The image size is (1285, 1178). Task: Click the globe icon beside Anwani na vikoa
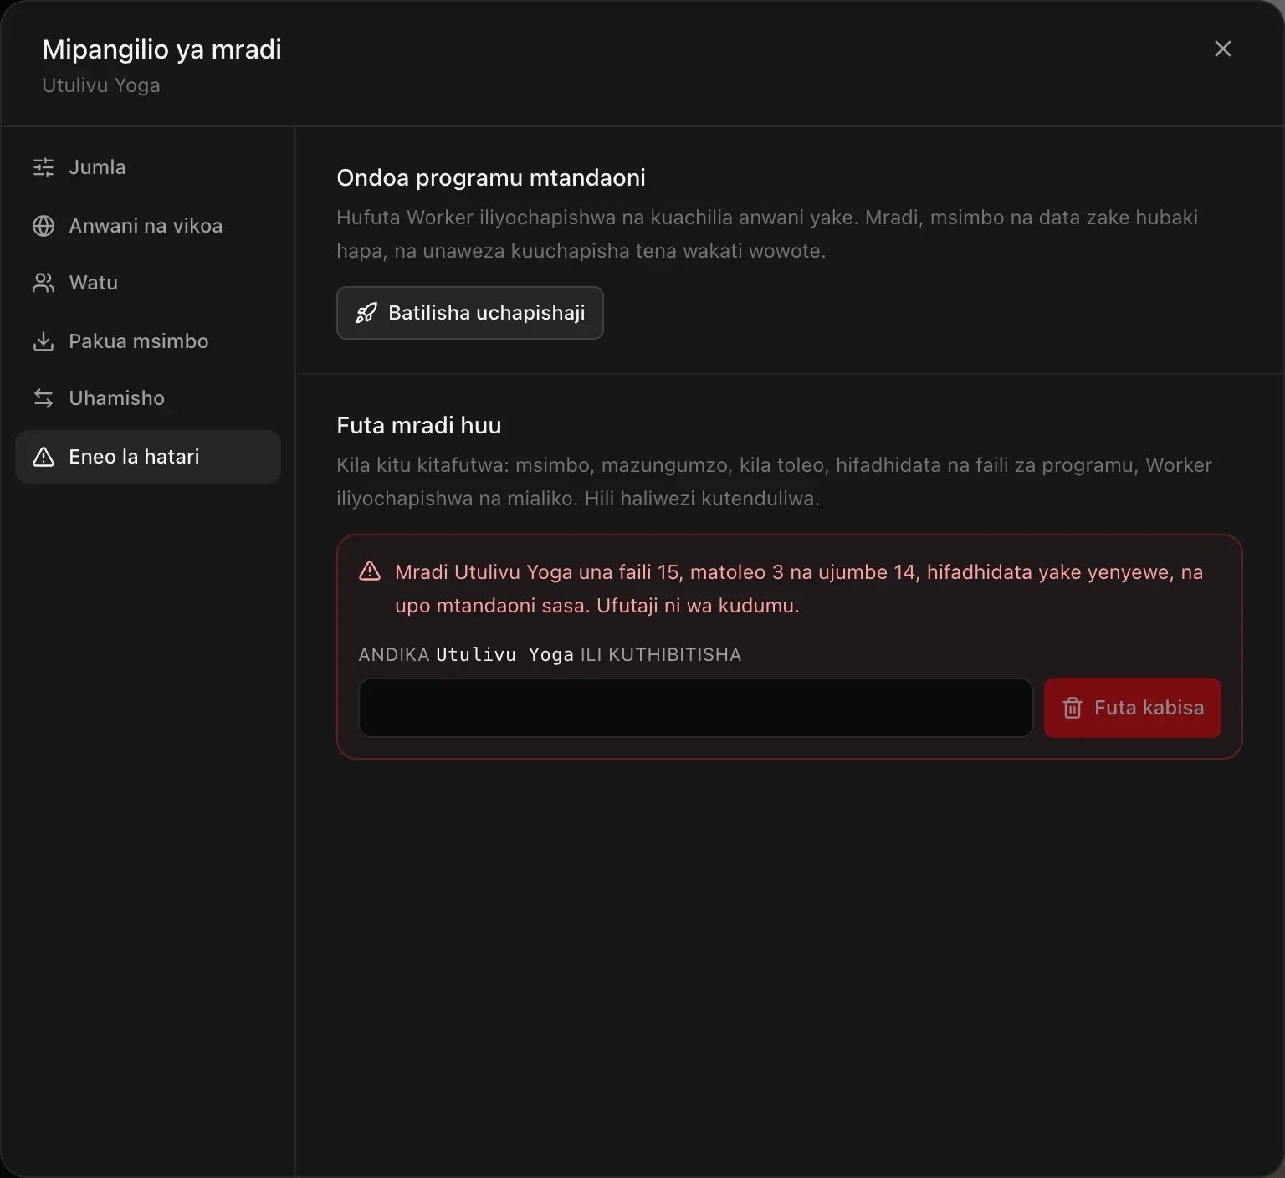(44, 226)
